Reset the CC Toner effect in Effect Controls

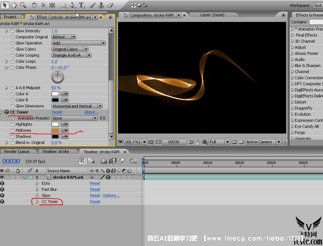(57, 112)
